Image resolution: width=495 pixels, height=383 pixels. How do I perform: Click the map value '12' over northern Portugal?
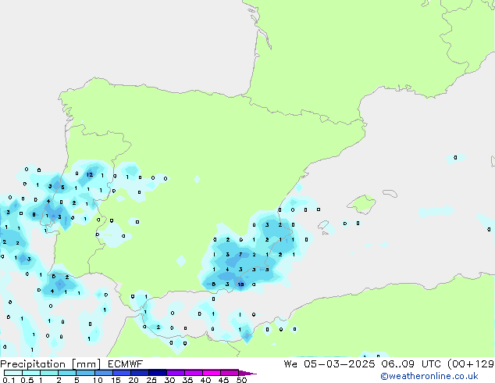(x=90, y=175)
